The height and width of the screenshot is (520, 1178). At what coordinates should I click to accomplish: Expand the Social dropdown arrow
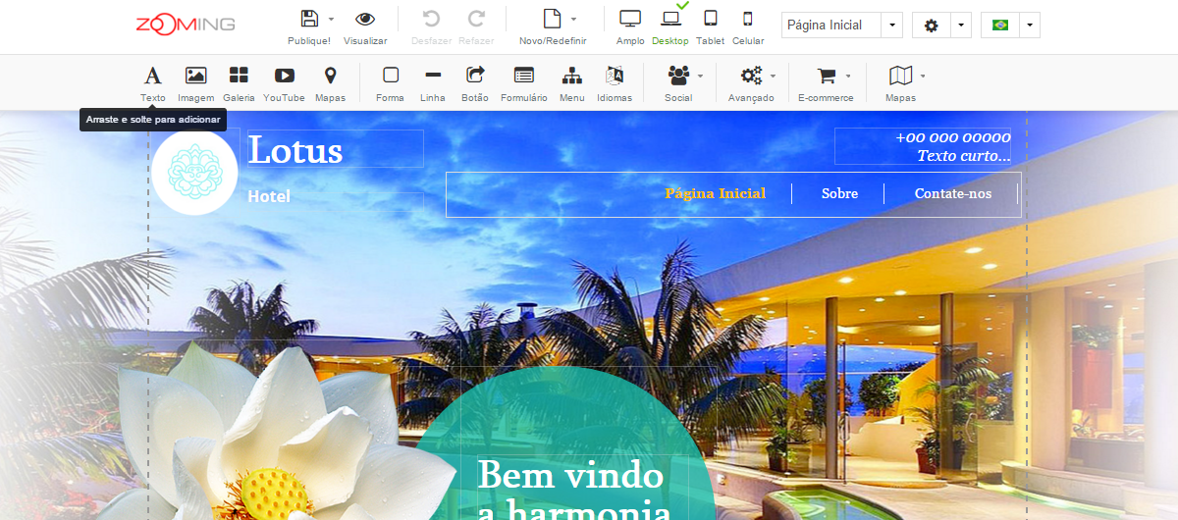[x=700, y=76]
